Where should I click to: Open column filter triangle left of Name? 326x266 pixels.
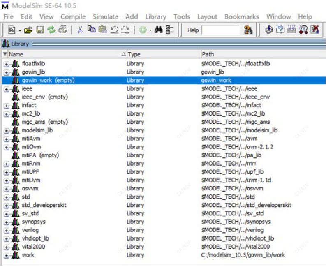point(5,54)
